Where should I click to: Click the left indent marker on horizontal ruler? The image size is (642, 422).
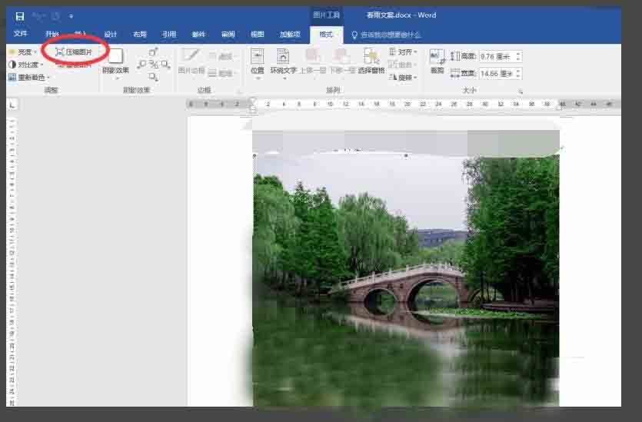253,109
